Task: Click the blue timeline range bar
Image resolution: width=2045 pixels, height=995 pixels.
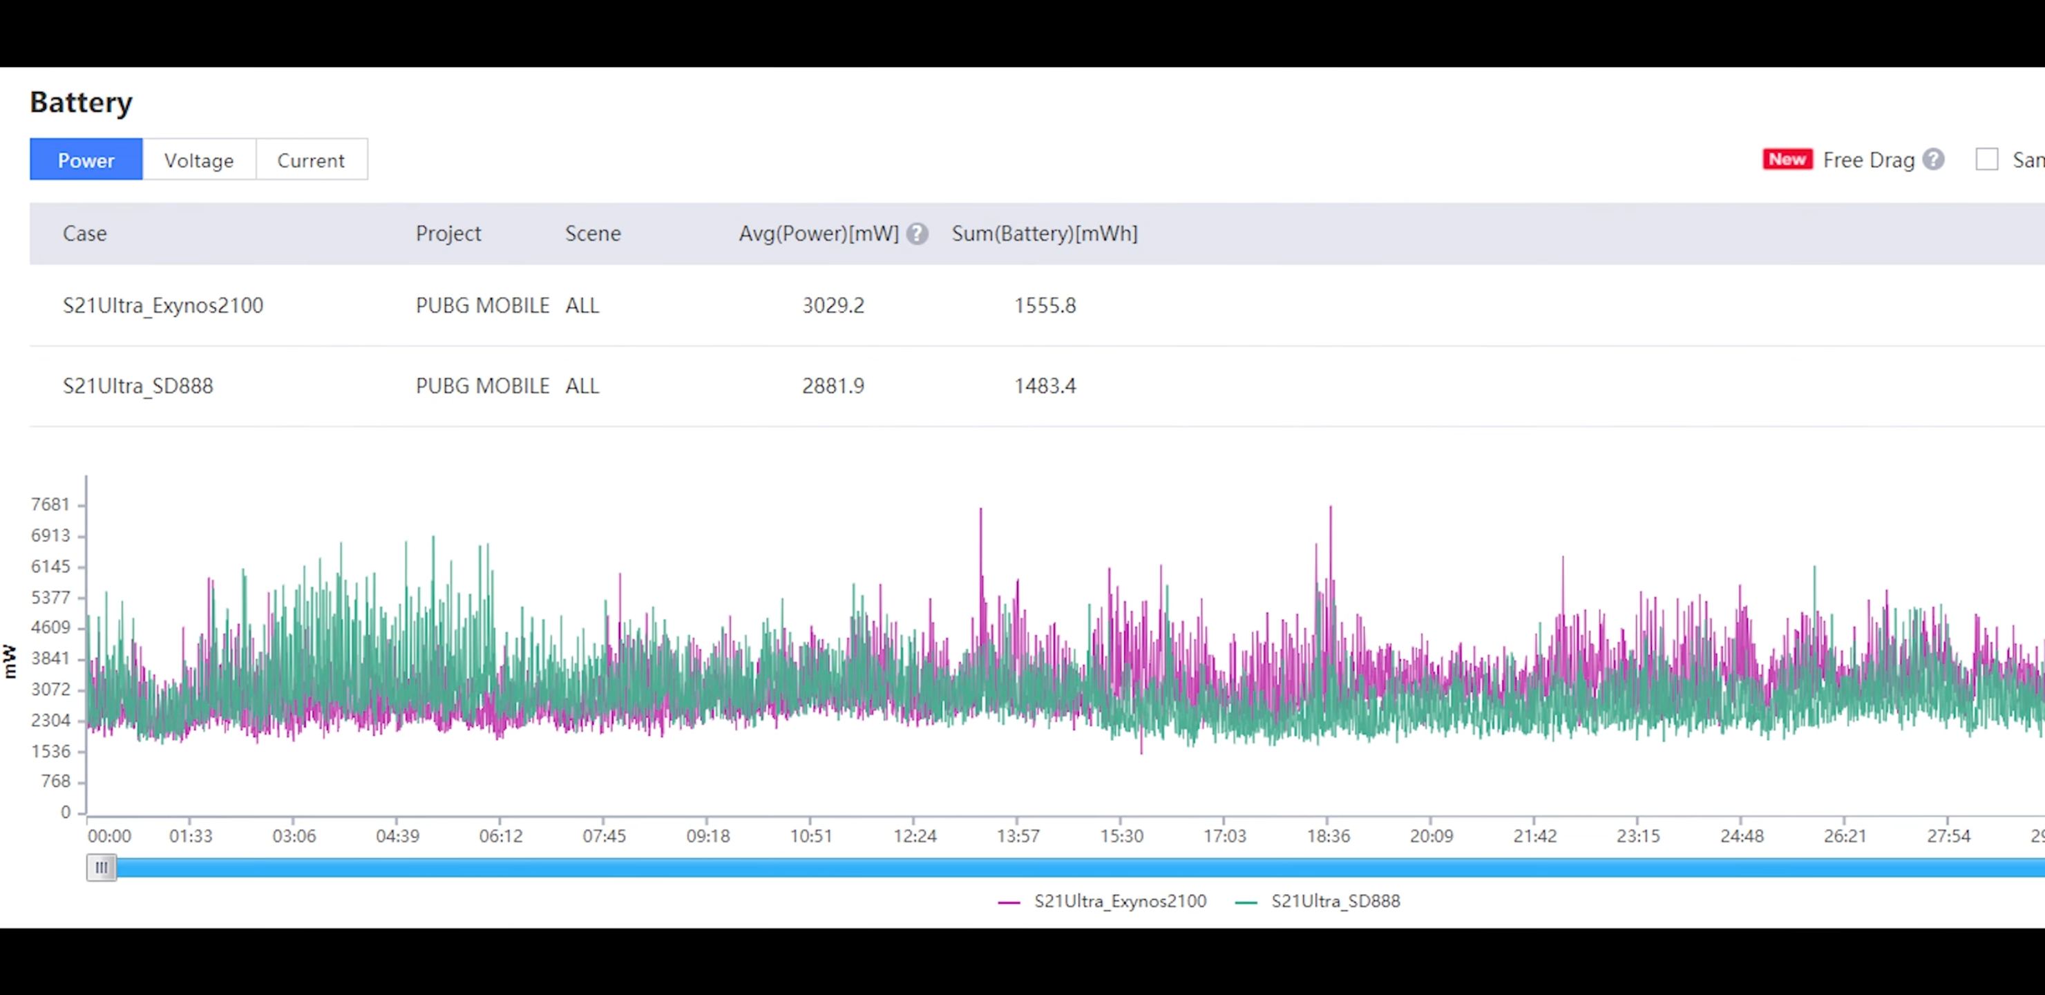Action: coord(1080,867)
